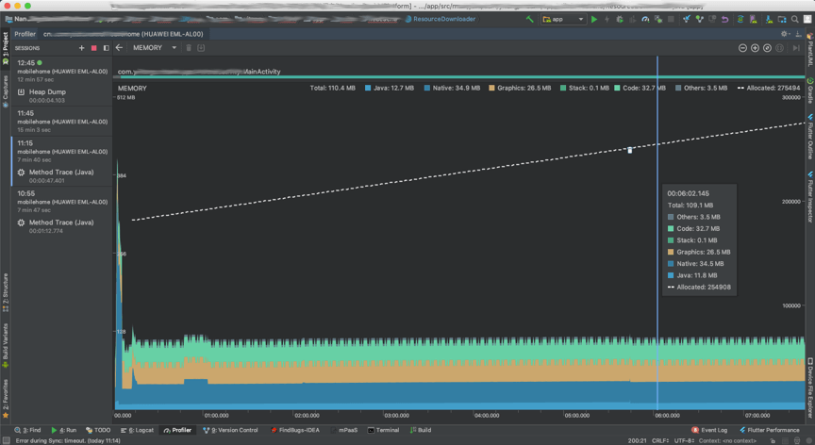
Task: Toggle the sessions panel layout
Action: (x=106, y=48)
